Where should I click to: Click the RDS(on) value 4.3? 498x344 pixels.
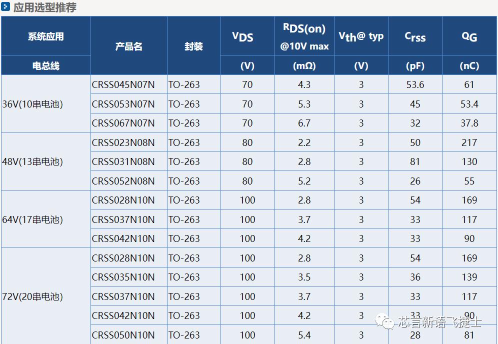pyautogui.click(x=304, y=85)
